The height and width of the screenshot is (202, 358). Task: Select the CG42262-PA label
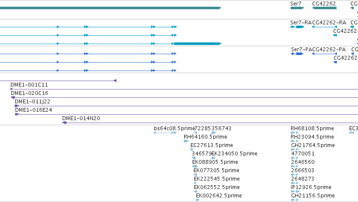(329, 50)
